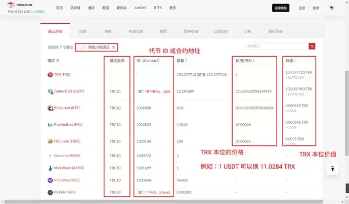Click the NoleWater flask icon
This screenshot has width=349, height=204.
point(50,168)
